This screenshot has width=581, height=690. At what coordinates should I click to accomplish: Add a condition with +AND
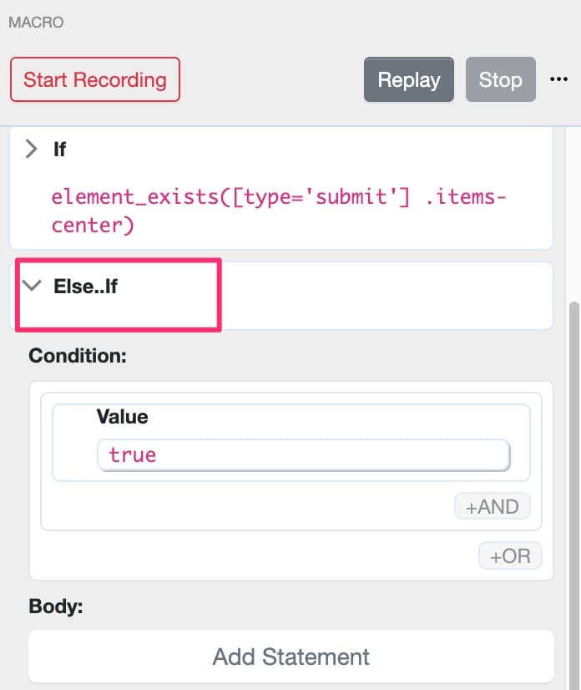click(492, 506)
